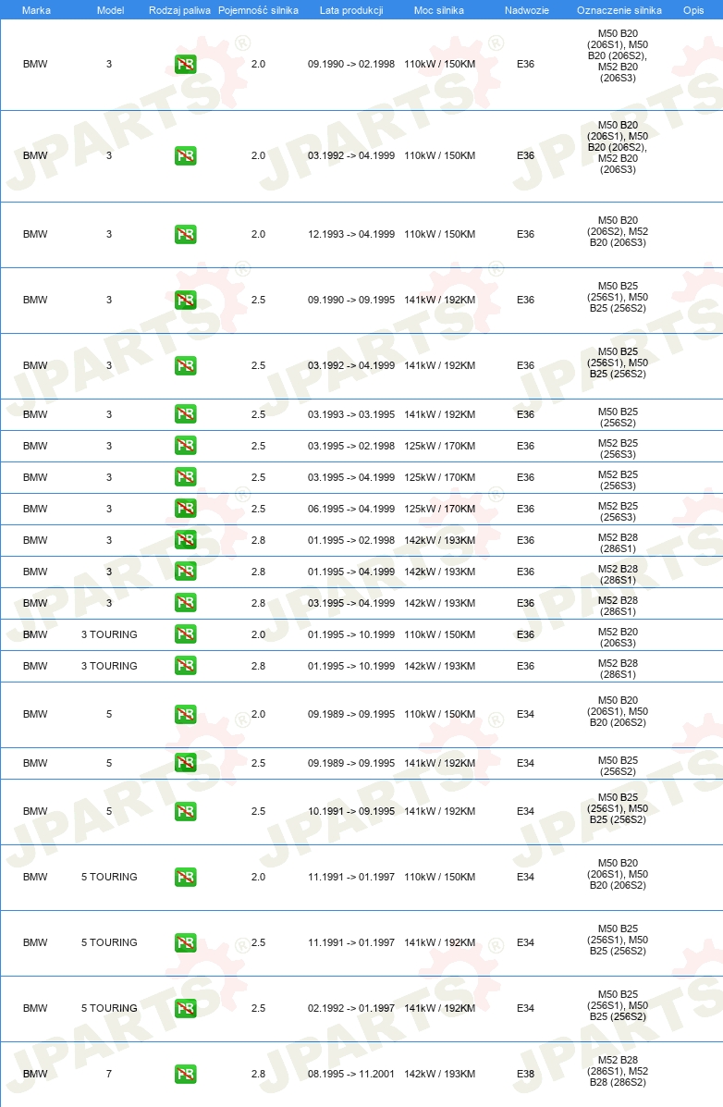Image resolution: width=723 pixels, height=1107 pixels.
Task: Select fuel icon in row 09.1990 -> 09.1995
Action: 186,300
